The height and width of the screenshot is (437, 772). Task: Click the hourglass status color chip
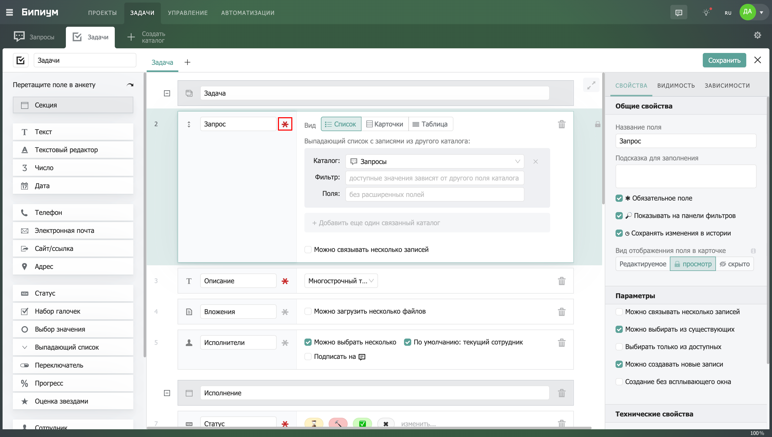coord(314,423)
